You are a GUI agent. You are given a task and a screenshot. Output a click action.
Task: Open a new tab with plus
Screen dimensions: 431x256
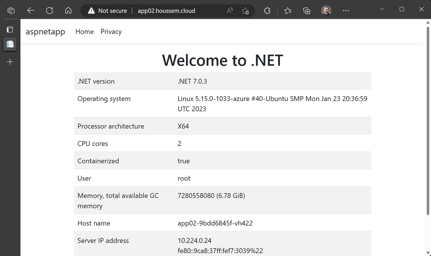tap(10, 62)
